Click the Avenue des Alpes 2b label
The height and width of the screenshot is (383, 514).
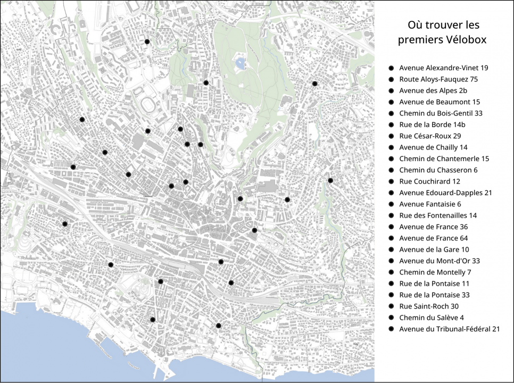tap(433, 90)
